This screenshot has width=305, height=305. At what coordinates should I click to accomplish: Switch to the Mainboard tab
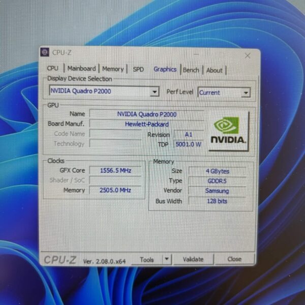(81, 69)
